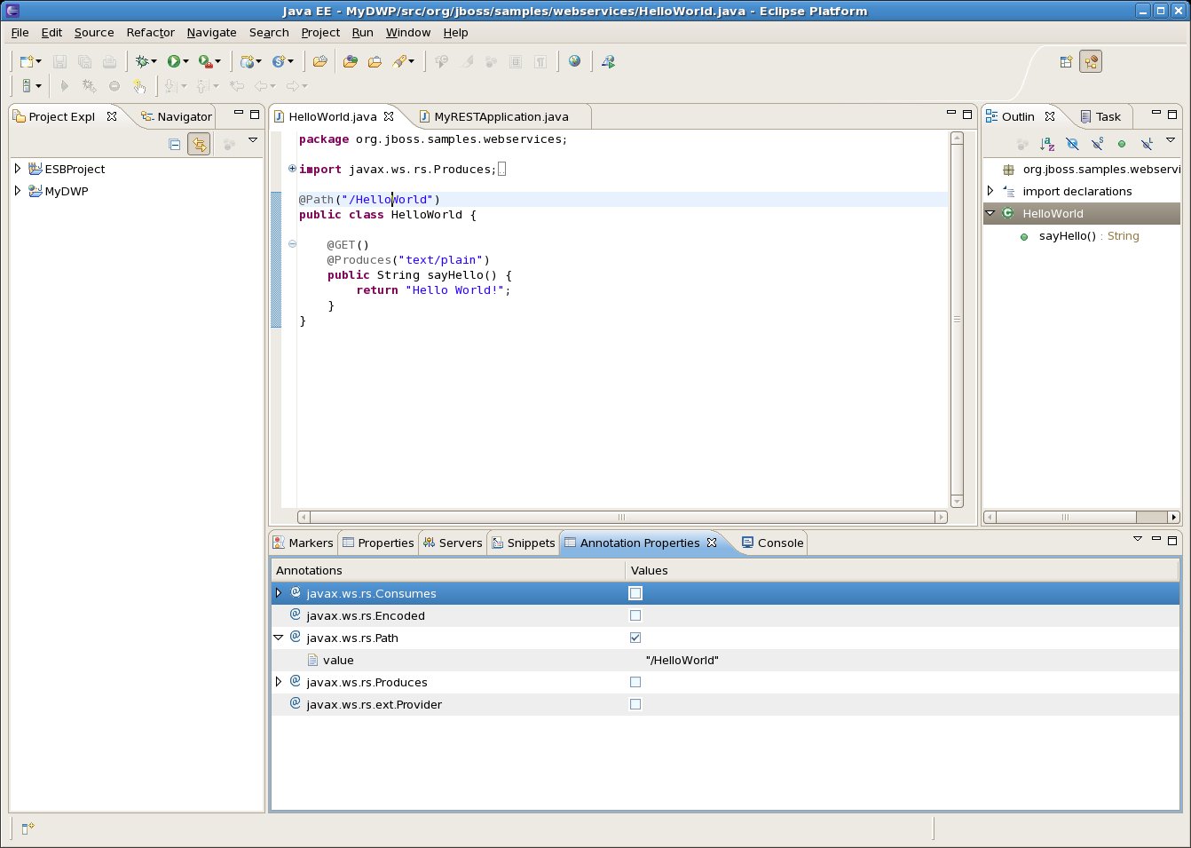This screenshot has width=1191, height=848.
Task: Toggle Link with Editor in Project Explorer
Action: click(199, 144)
